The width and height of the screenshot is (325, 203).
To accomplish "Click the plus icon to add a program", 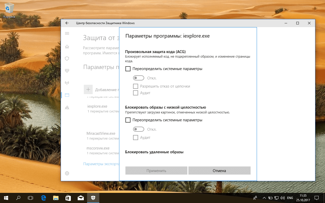I will pyautogui.click(x=88, y=89).
